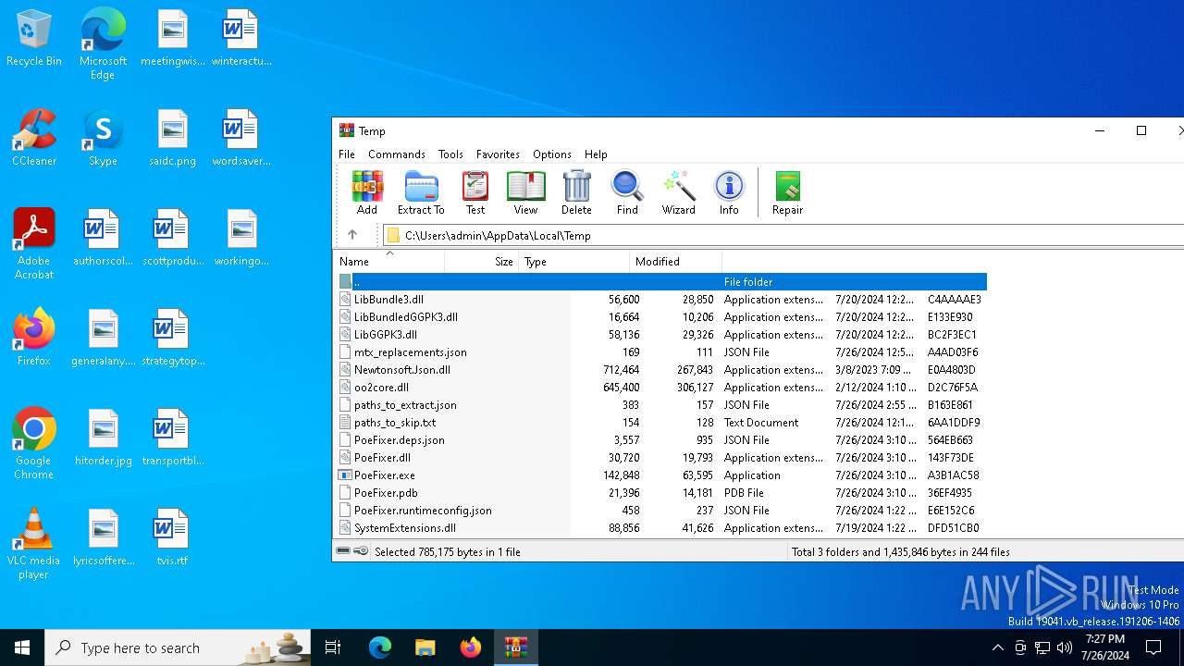Select tvis.rtf desktop document
This screenshot has width=1184, height=666.
(172, 537)
